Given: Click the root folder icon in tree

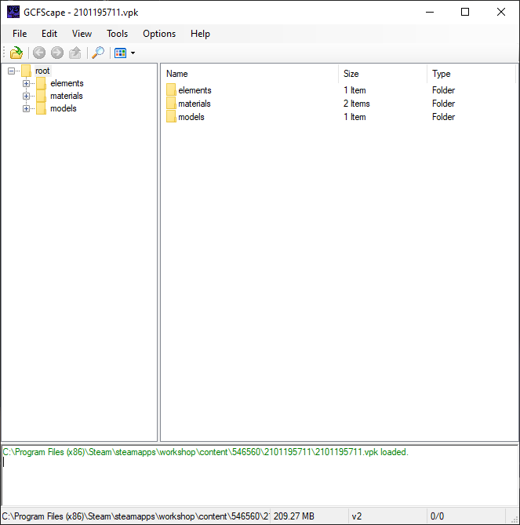Looking at the screenshot, I should [x=26, y=71].
